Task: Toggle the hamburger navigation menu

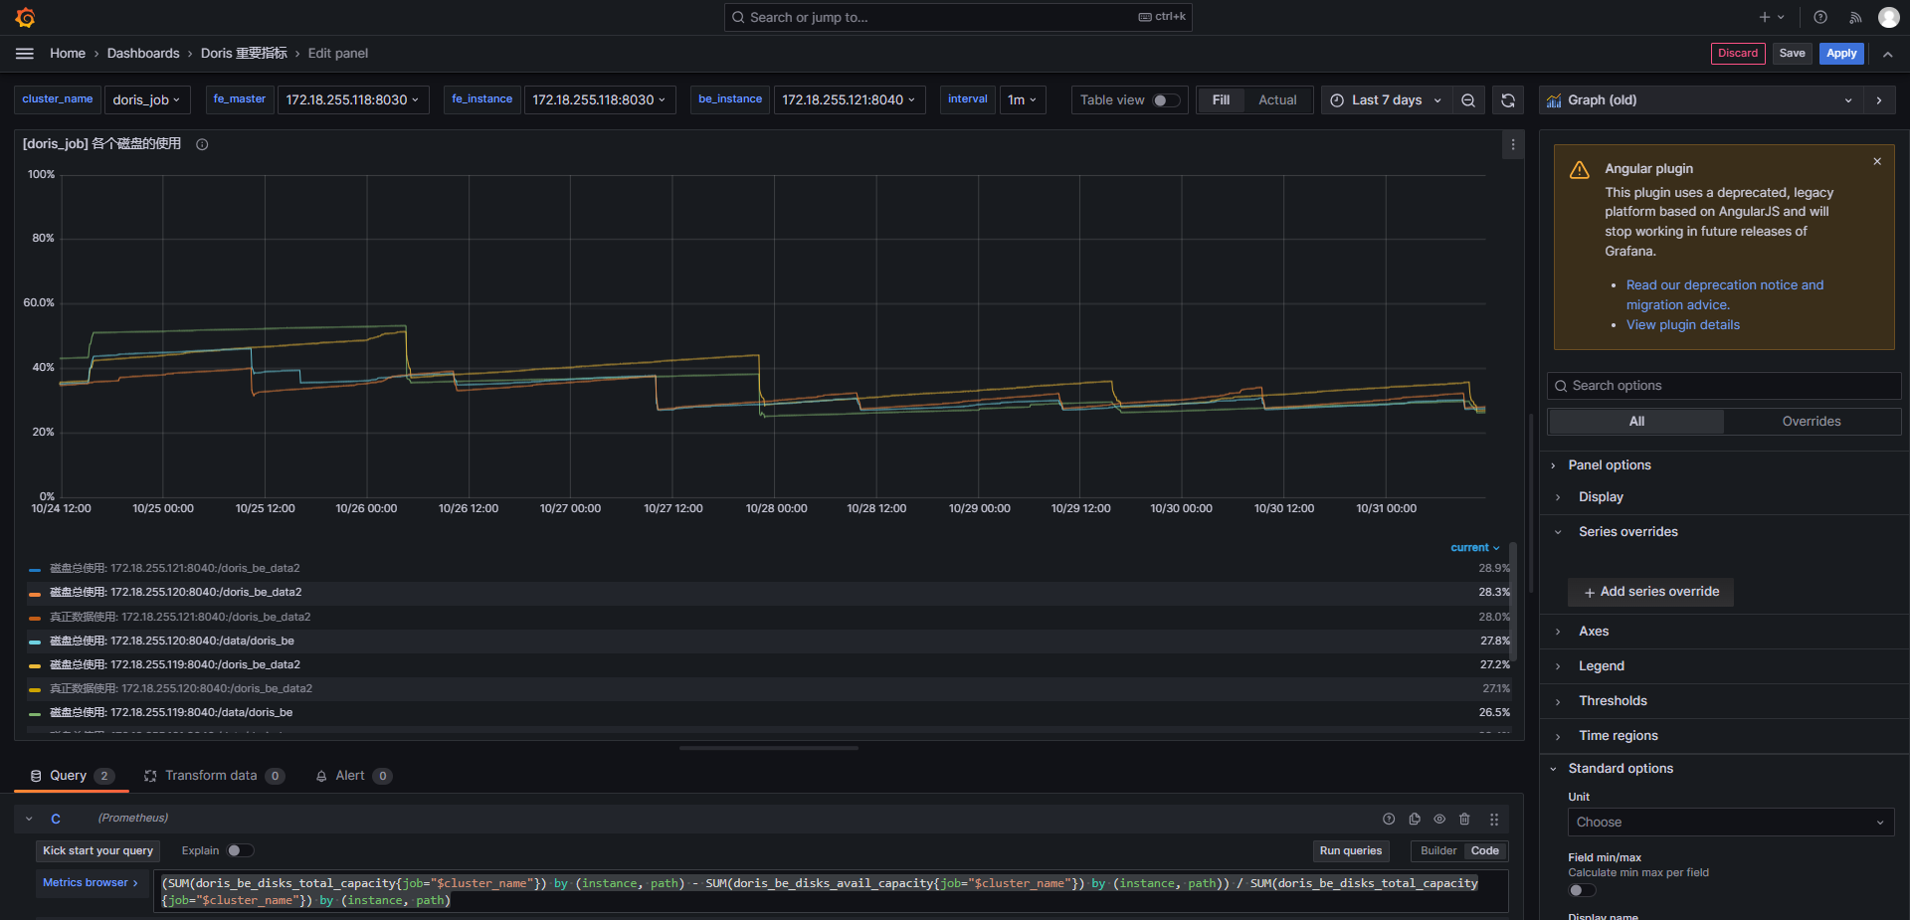Action: pyautogui.click(x=25, y=54)
